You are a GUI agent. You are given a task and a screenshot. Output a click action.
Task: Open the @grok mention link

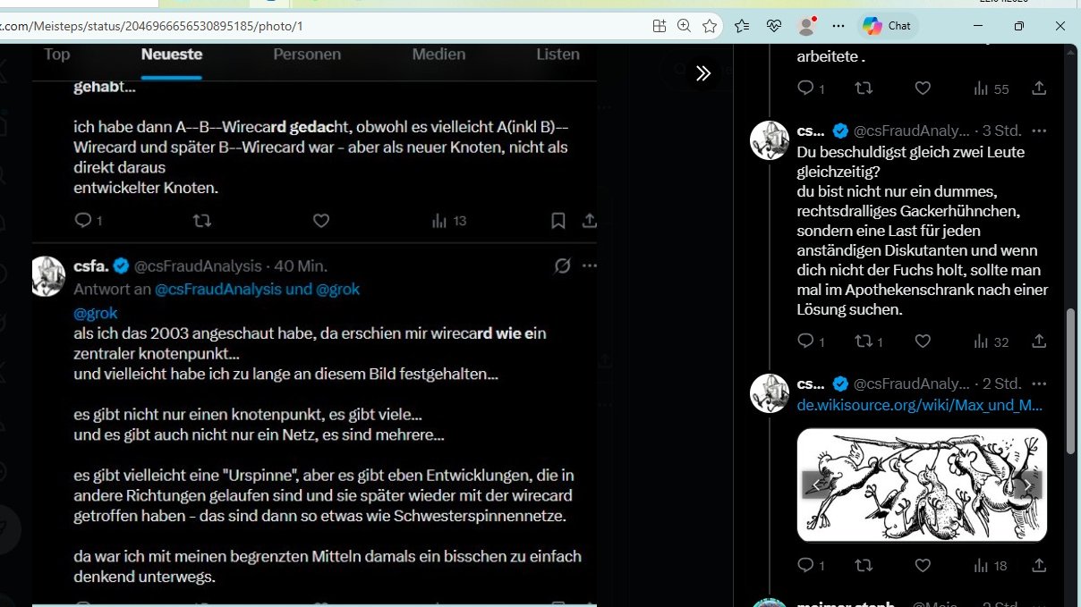pyautogui.click(x=95, y=313)
